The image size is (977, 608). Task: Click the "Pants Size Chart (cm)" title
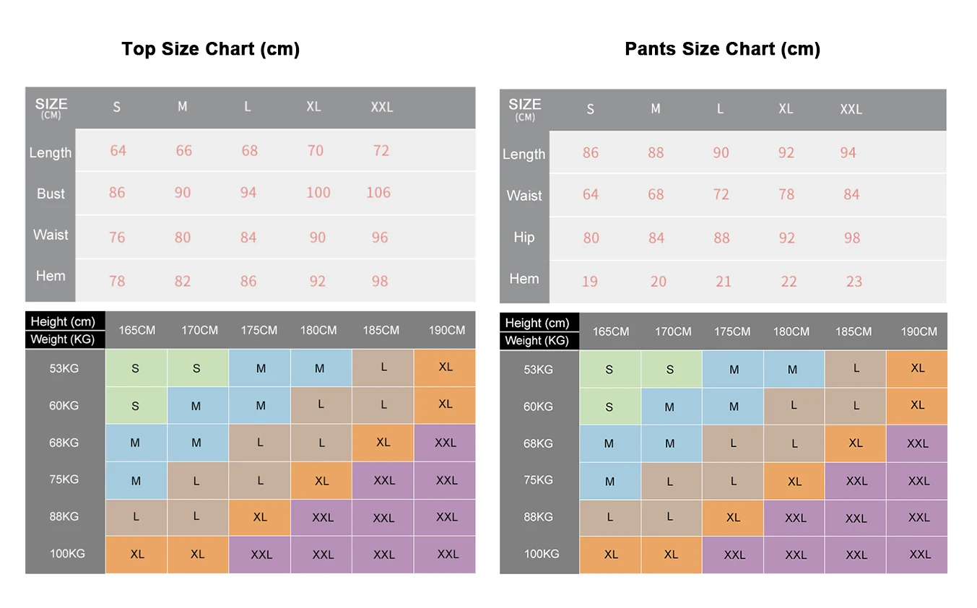click(x=722, y=49)
